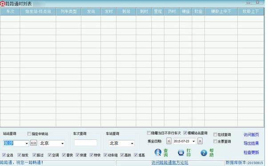Toggle the 快速 checkbox
Viewport: 268px width, 166px height.
point(78,155)
